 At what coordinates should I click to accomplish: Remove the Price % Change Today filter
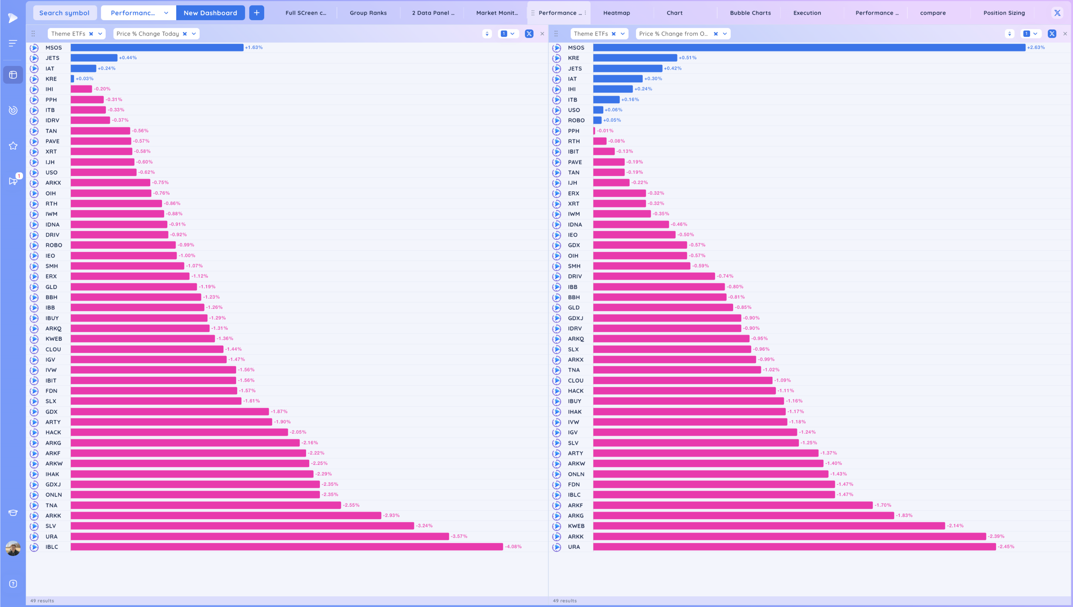[x=185, y=34]
